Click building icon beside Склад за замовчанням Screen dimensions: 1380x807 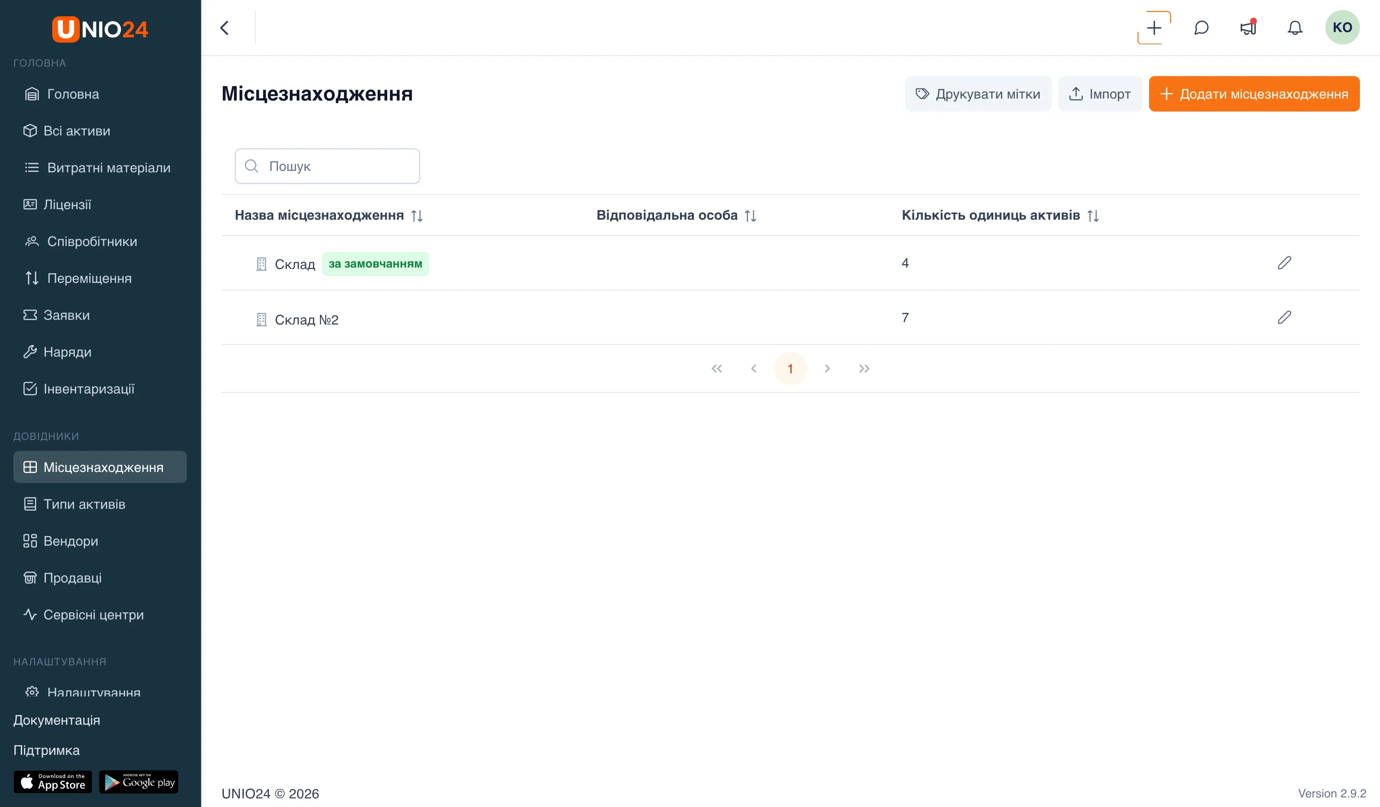pyautogui.click(x=261, y=264)
